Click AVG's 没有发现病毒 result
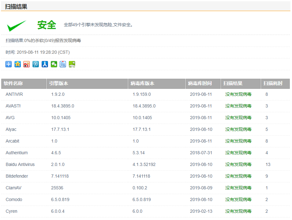Screen dimensions: 292x220 [x=238, y=118]
